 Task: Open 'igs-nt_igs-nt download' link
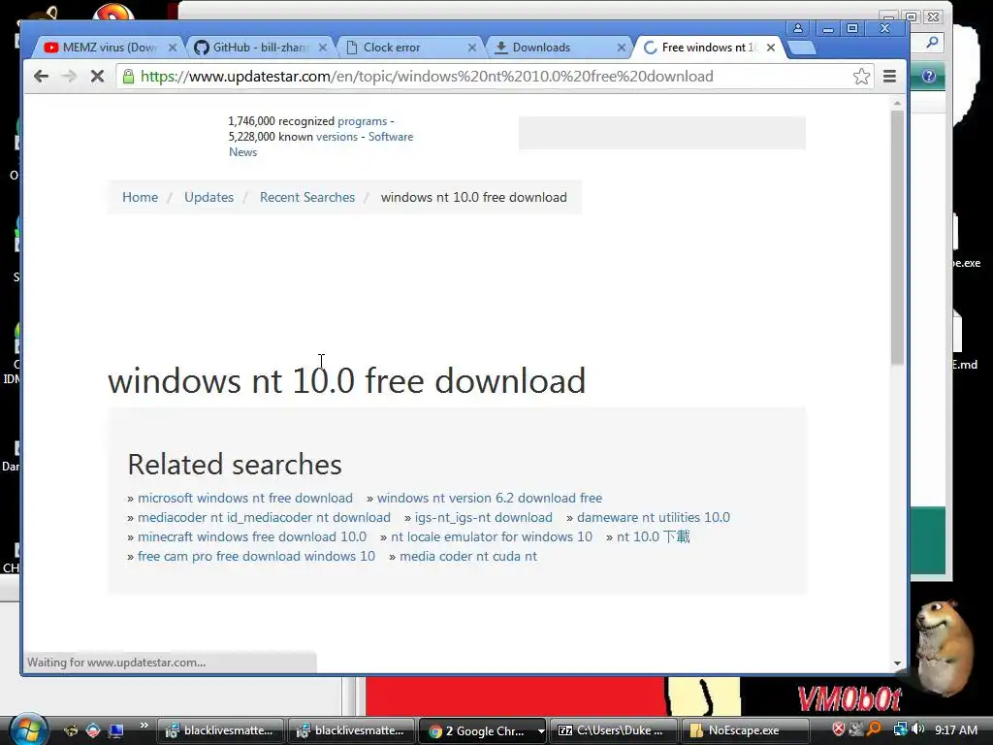(483, 518)
